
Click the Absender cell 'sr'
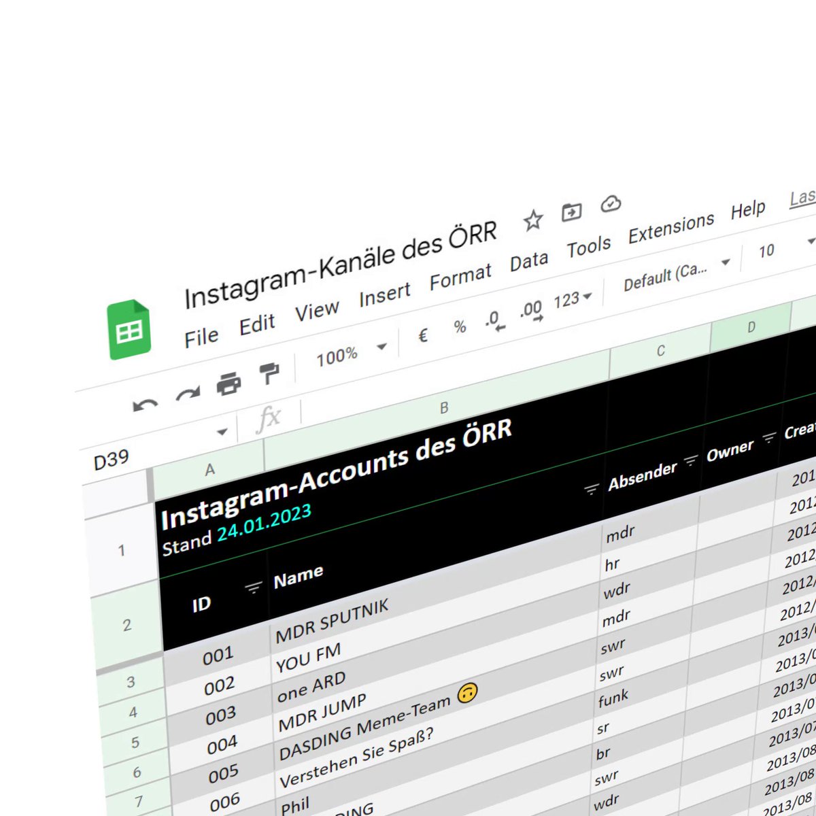[x=603, y=729]
